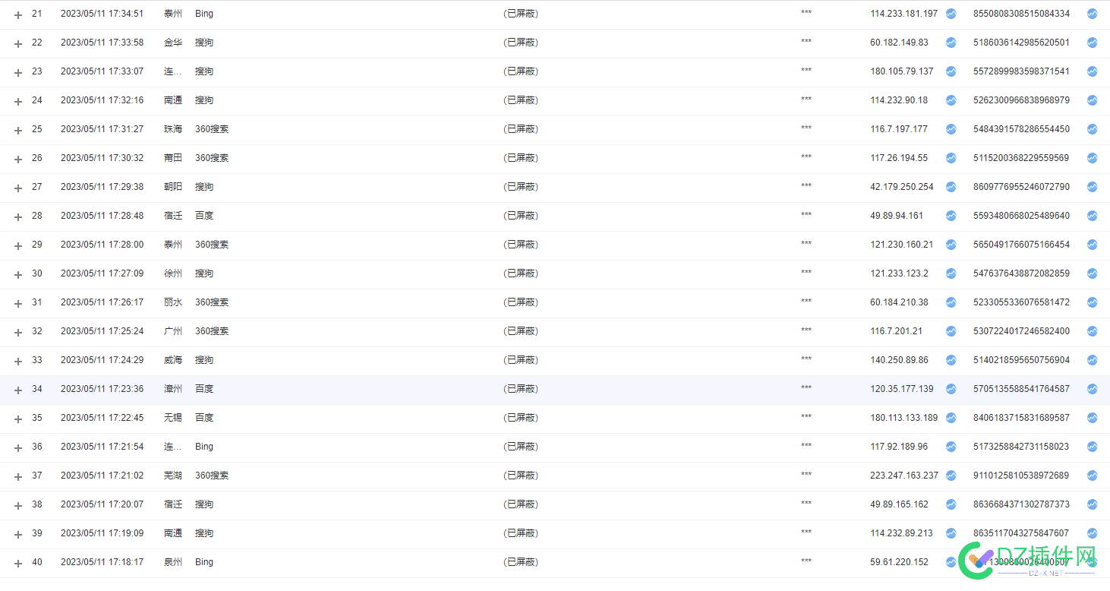The height and width of the screenshot is (591, 1110).
Task: Expand row 24 using the plus sign
Action: [x=18, y=101]
